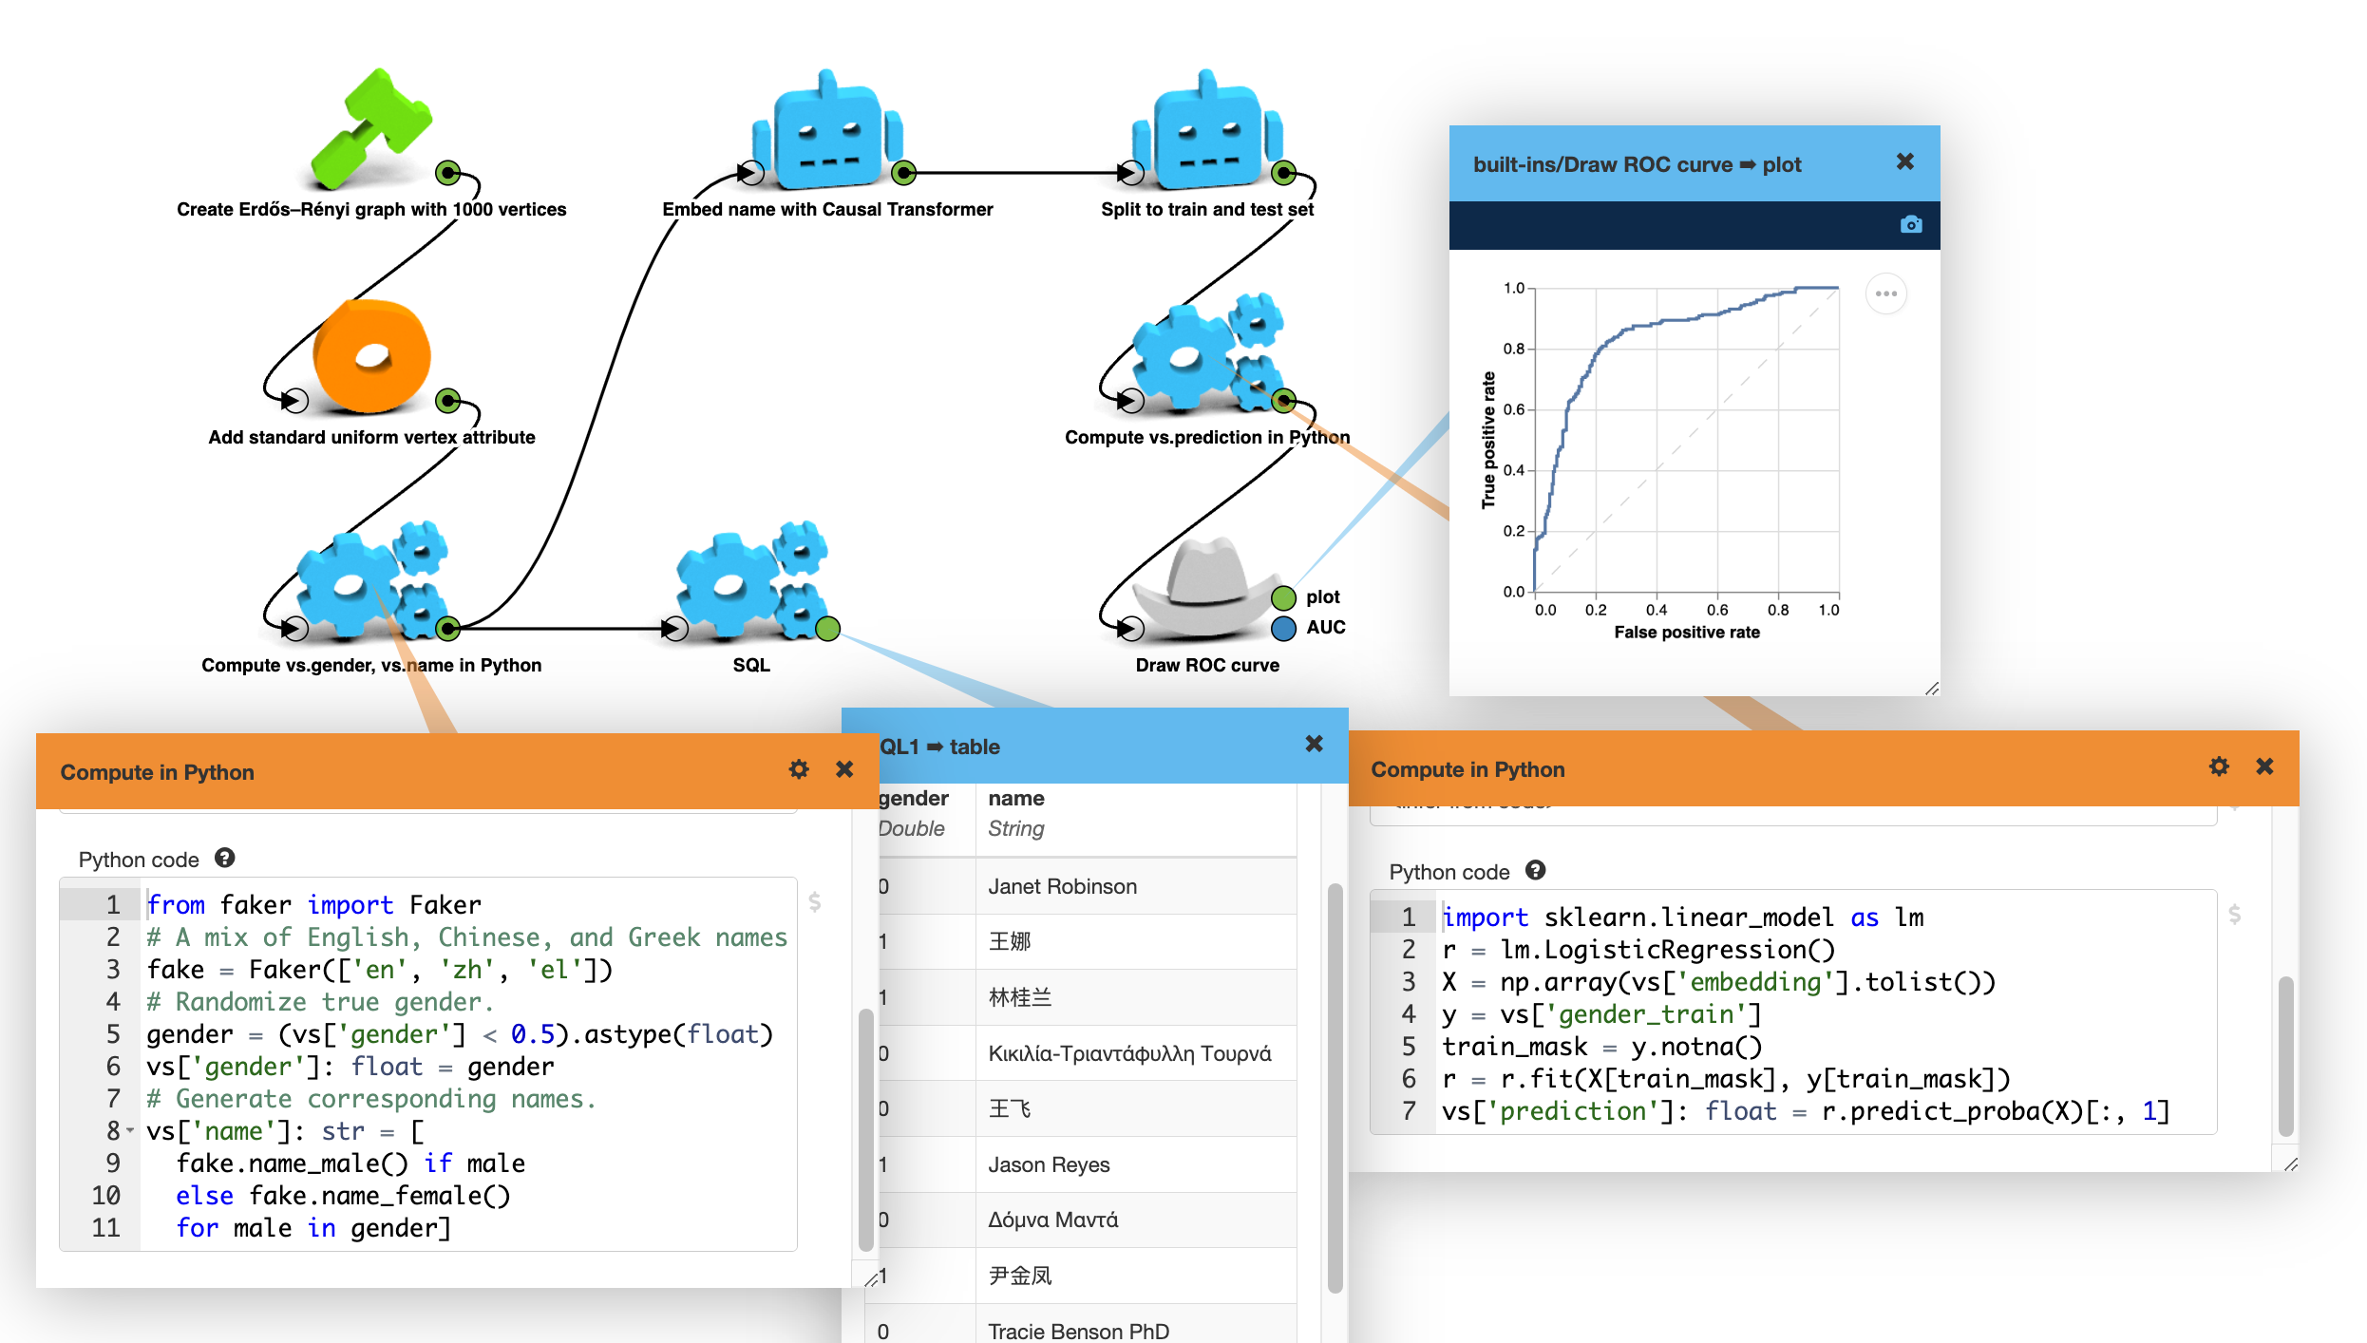Click the dollar parameter icon beside right Python code

click(x=2234, y=914)
